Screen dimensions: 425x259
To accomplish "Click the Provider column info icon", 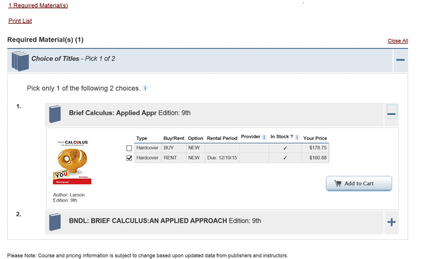I will pos(264,137).
